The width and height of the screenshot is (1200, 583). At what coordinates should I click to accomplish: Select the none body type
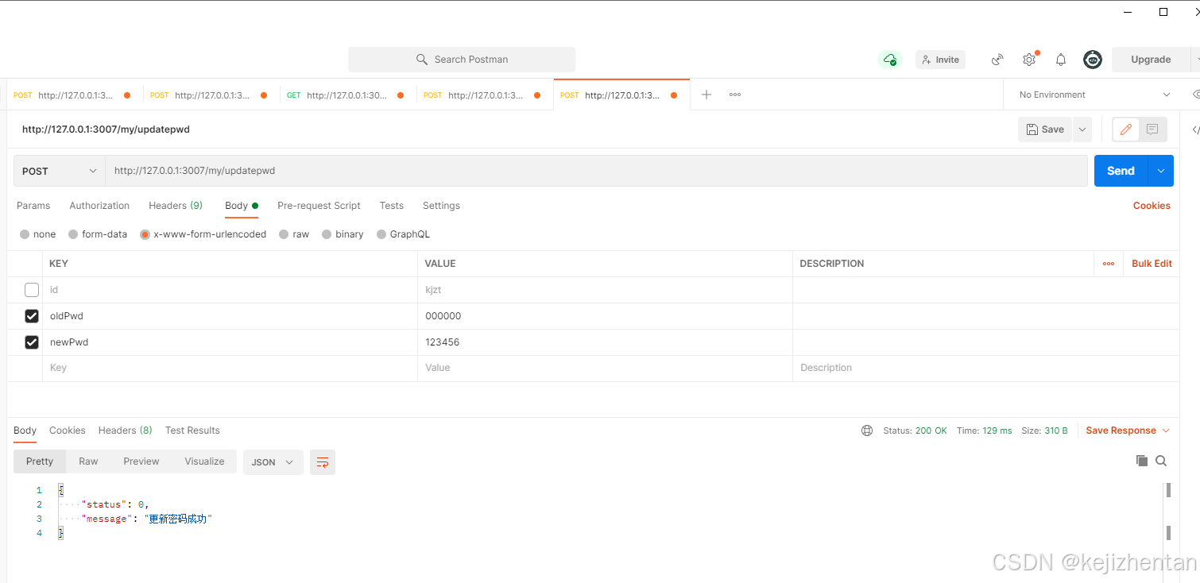coord(38,234)
